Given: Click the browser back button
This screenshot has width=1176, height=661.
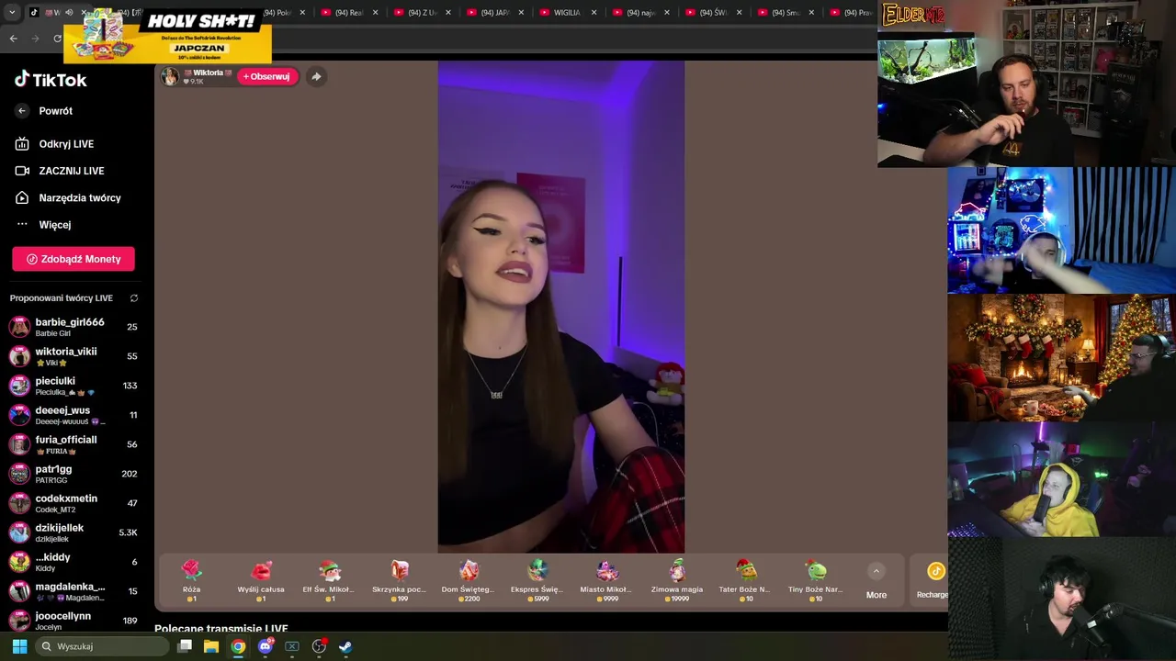Looking at the screenshot, I should [x=13, y=39].
